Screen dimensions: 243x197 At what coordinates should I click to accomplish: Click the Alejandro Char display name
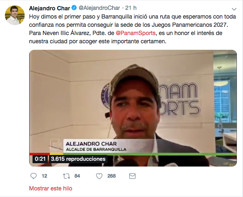(49, 8)
